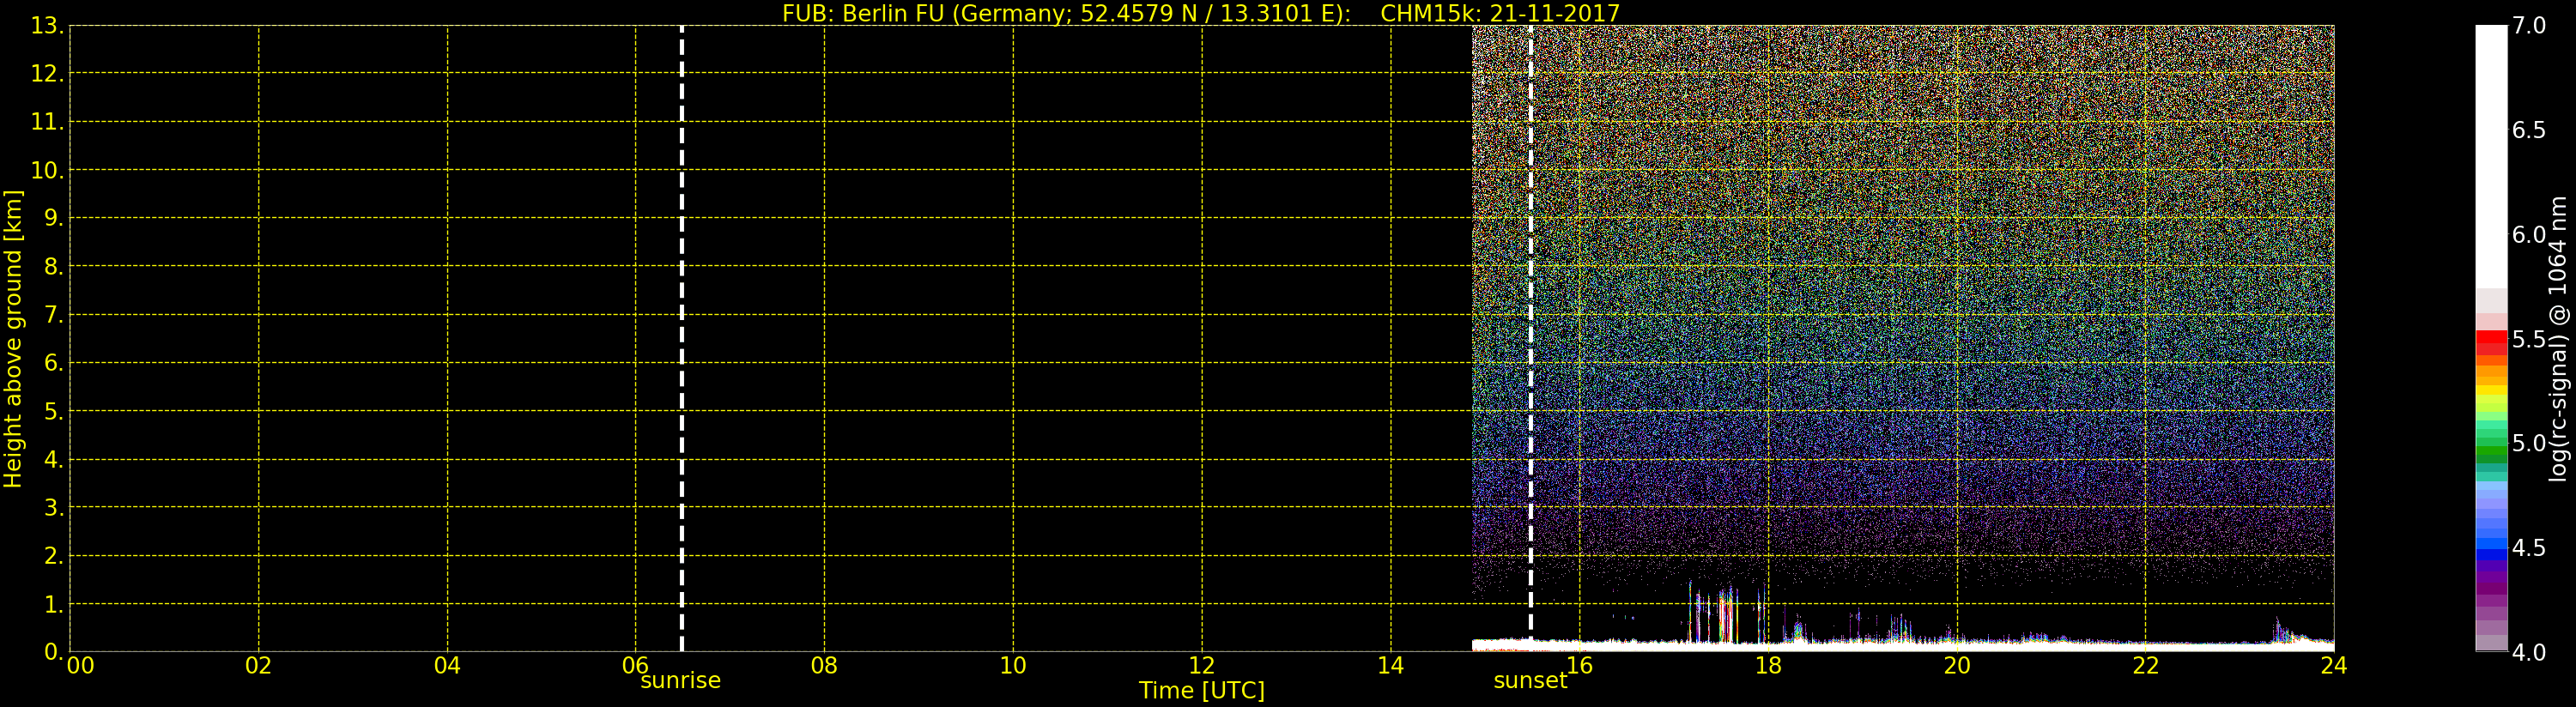The image size is (2576, 707).
Task: Select the '12' time axis tick label
Action: coord(1202,666)
